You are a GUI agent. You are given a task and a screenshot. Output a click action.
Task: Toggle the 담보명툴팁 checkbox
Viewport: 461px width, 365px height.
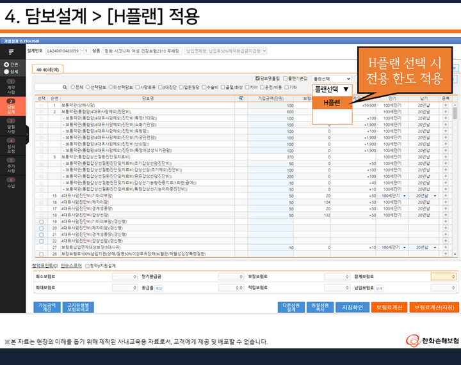[257, 78]
